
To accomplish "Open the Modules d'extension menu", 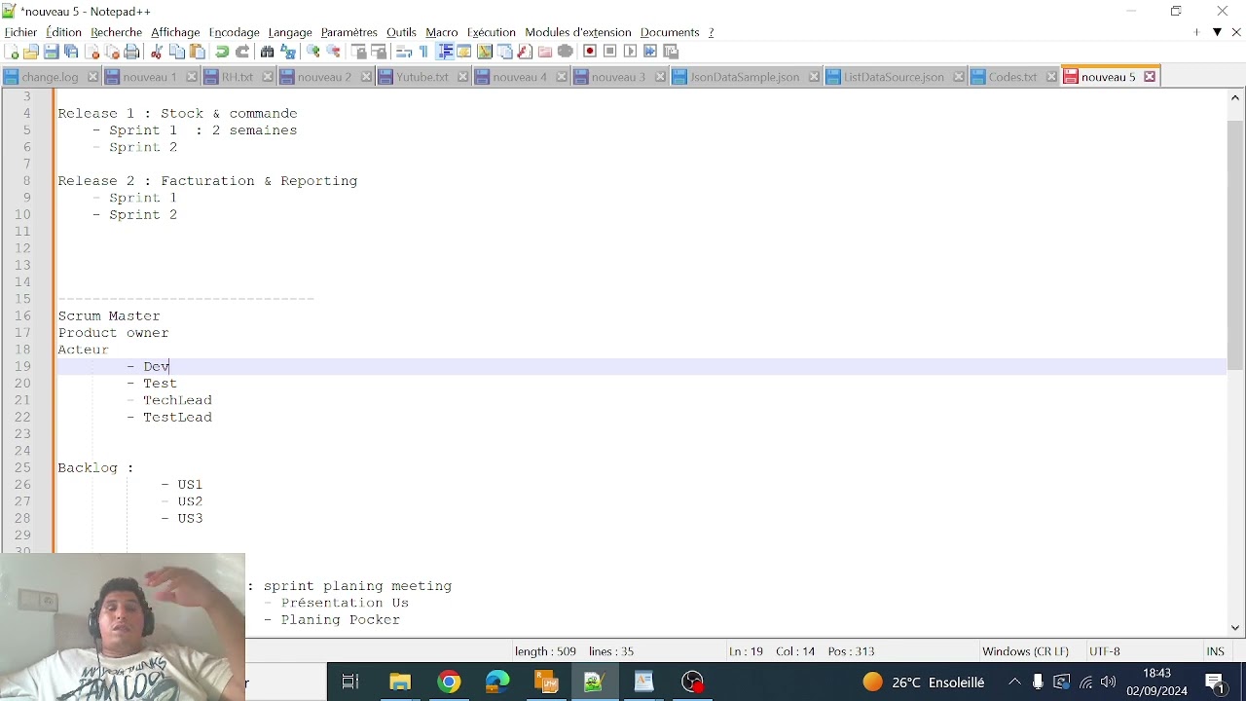I will (578, 32).
